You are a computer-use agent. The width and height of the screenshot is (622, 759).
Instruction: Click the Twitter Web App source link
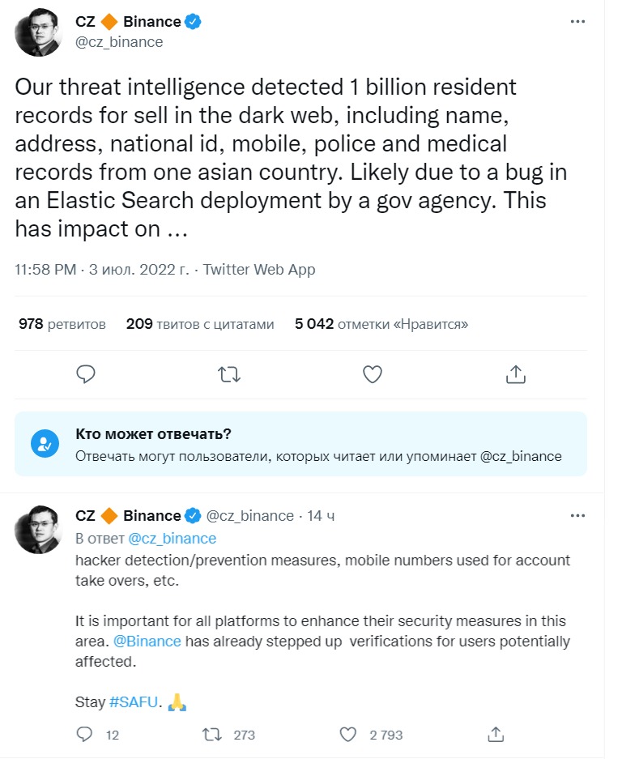(x=259, y=270)
